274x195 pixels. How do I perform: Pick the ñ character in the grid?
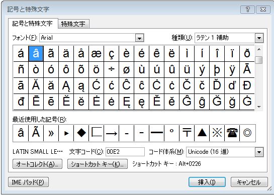point(21,69)
